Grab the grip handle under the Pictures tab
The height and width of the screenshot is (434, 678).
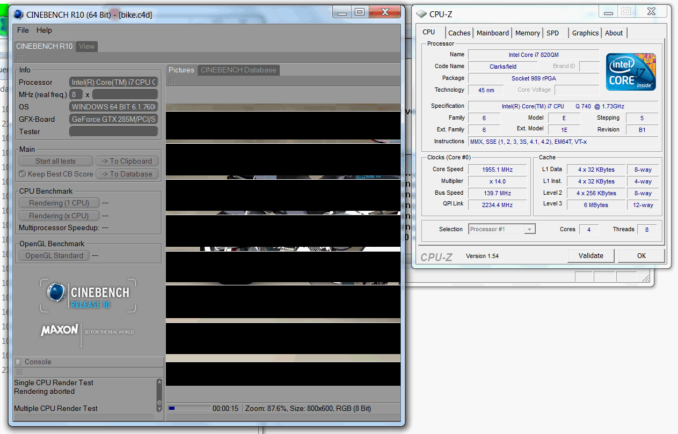[172, 81]
